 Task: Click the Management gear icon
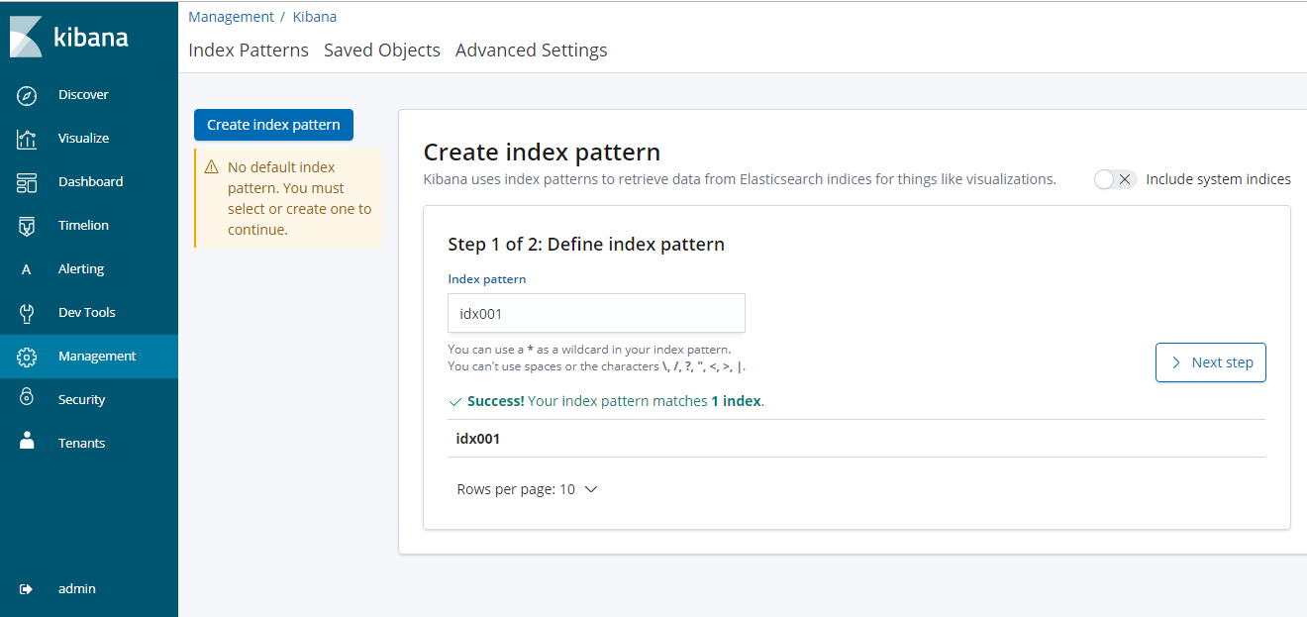[27, 357]
